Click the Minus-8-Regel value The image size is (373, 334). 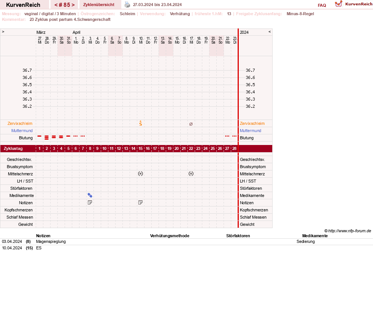tap(300, 14)
